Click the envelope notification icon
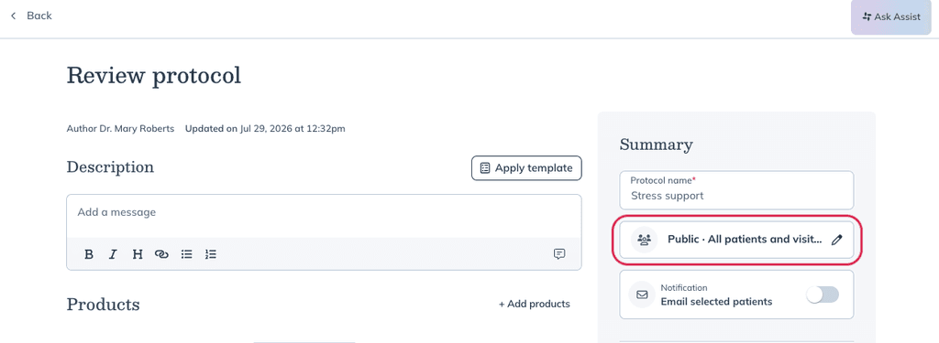The height and width of the screenshot is (343, 939). (642, 295)
